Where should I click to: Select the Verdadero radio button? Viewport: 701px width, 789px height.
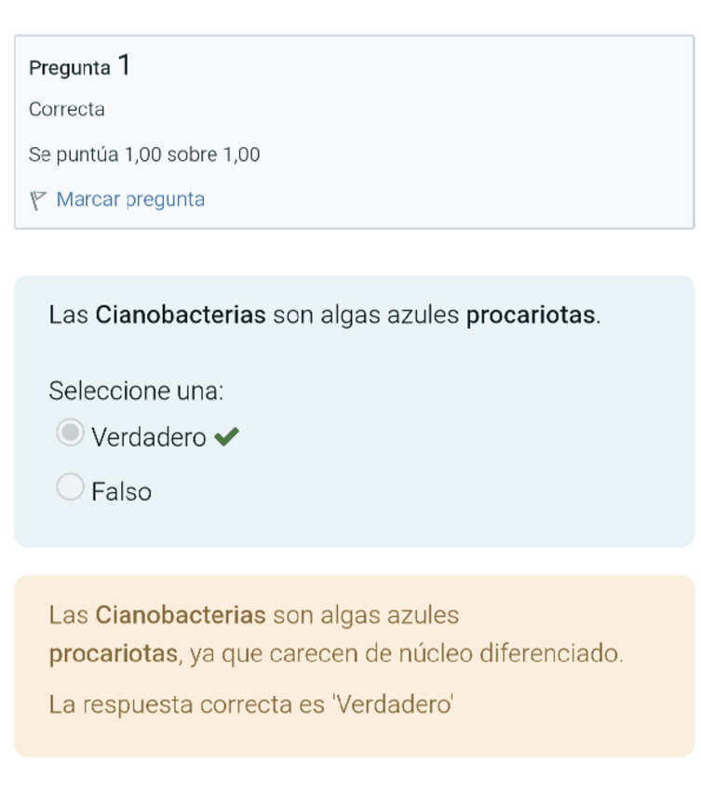point(70,434)
